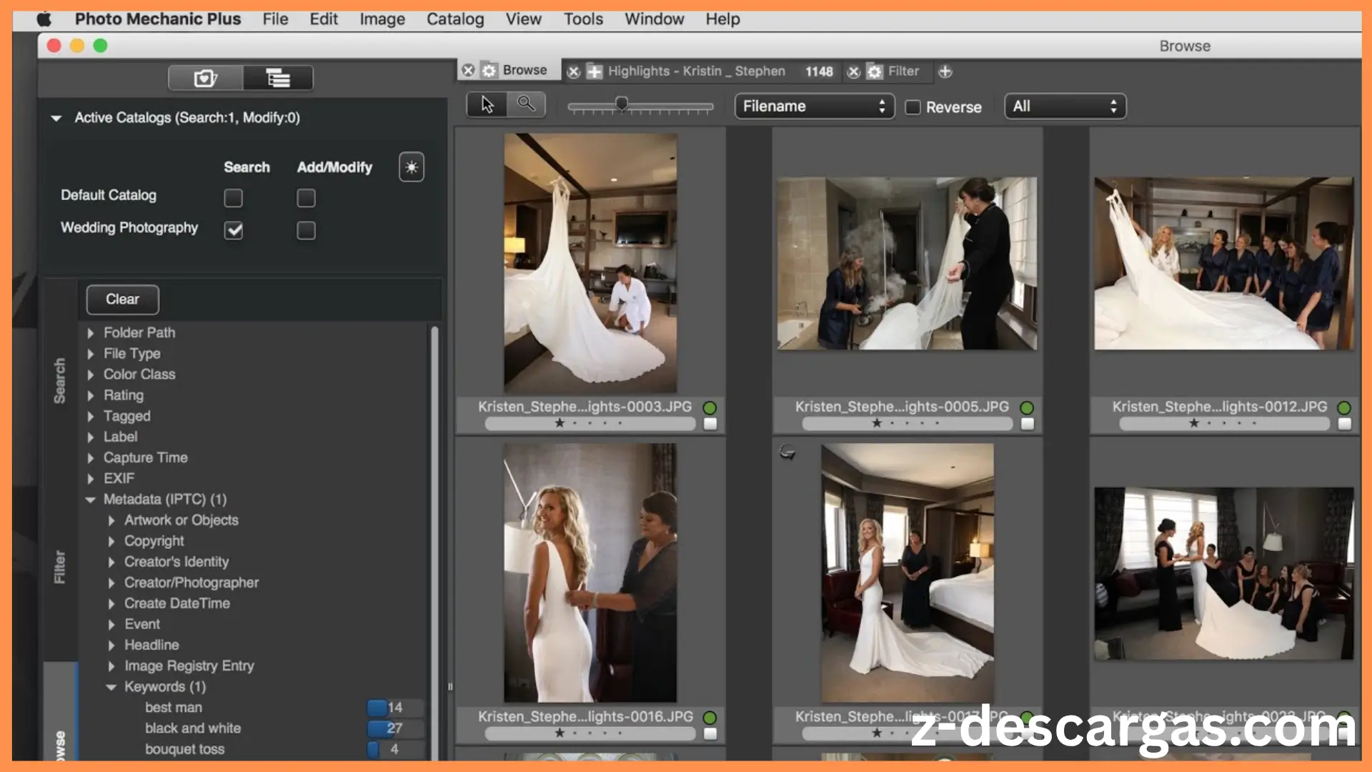
Task: Enable Add/Modify for Default Catalog
Action: click(x=306, y=198)
